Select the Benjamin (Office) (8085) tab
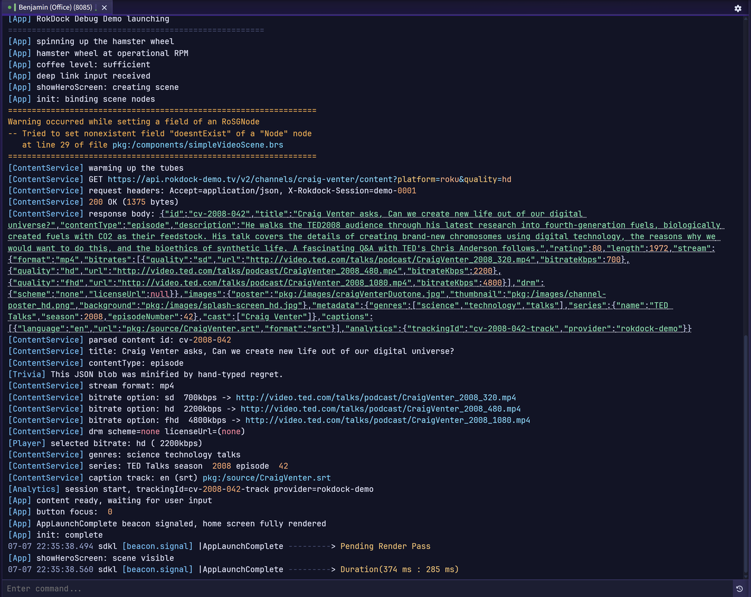This screenshot has width=751, height=597. (56, 8)
